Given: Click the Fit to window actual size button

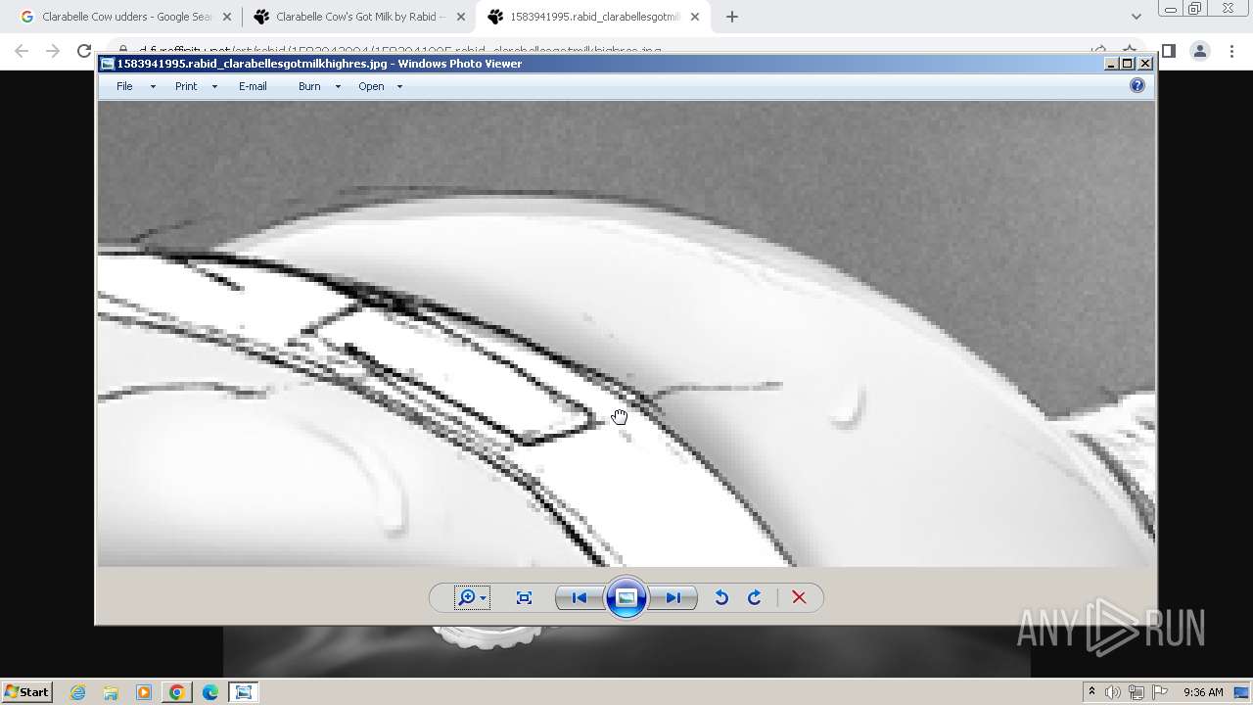Looking at the screenshot, I should (524, 598).
